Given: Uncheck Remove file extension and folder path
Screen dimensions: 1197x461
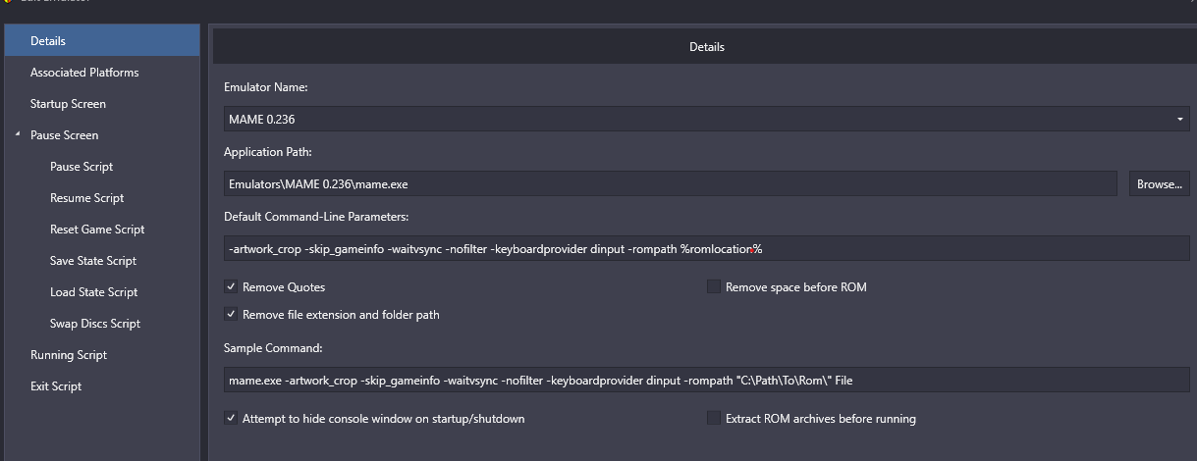Looking at the screenshot, I should click(x=231, y=315).
